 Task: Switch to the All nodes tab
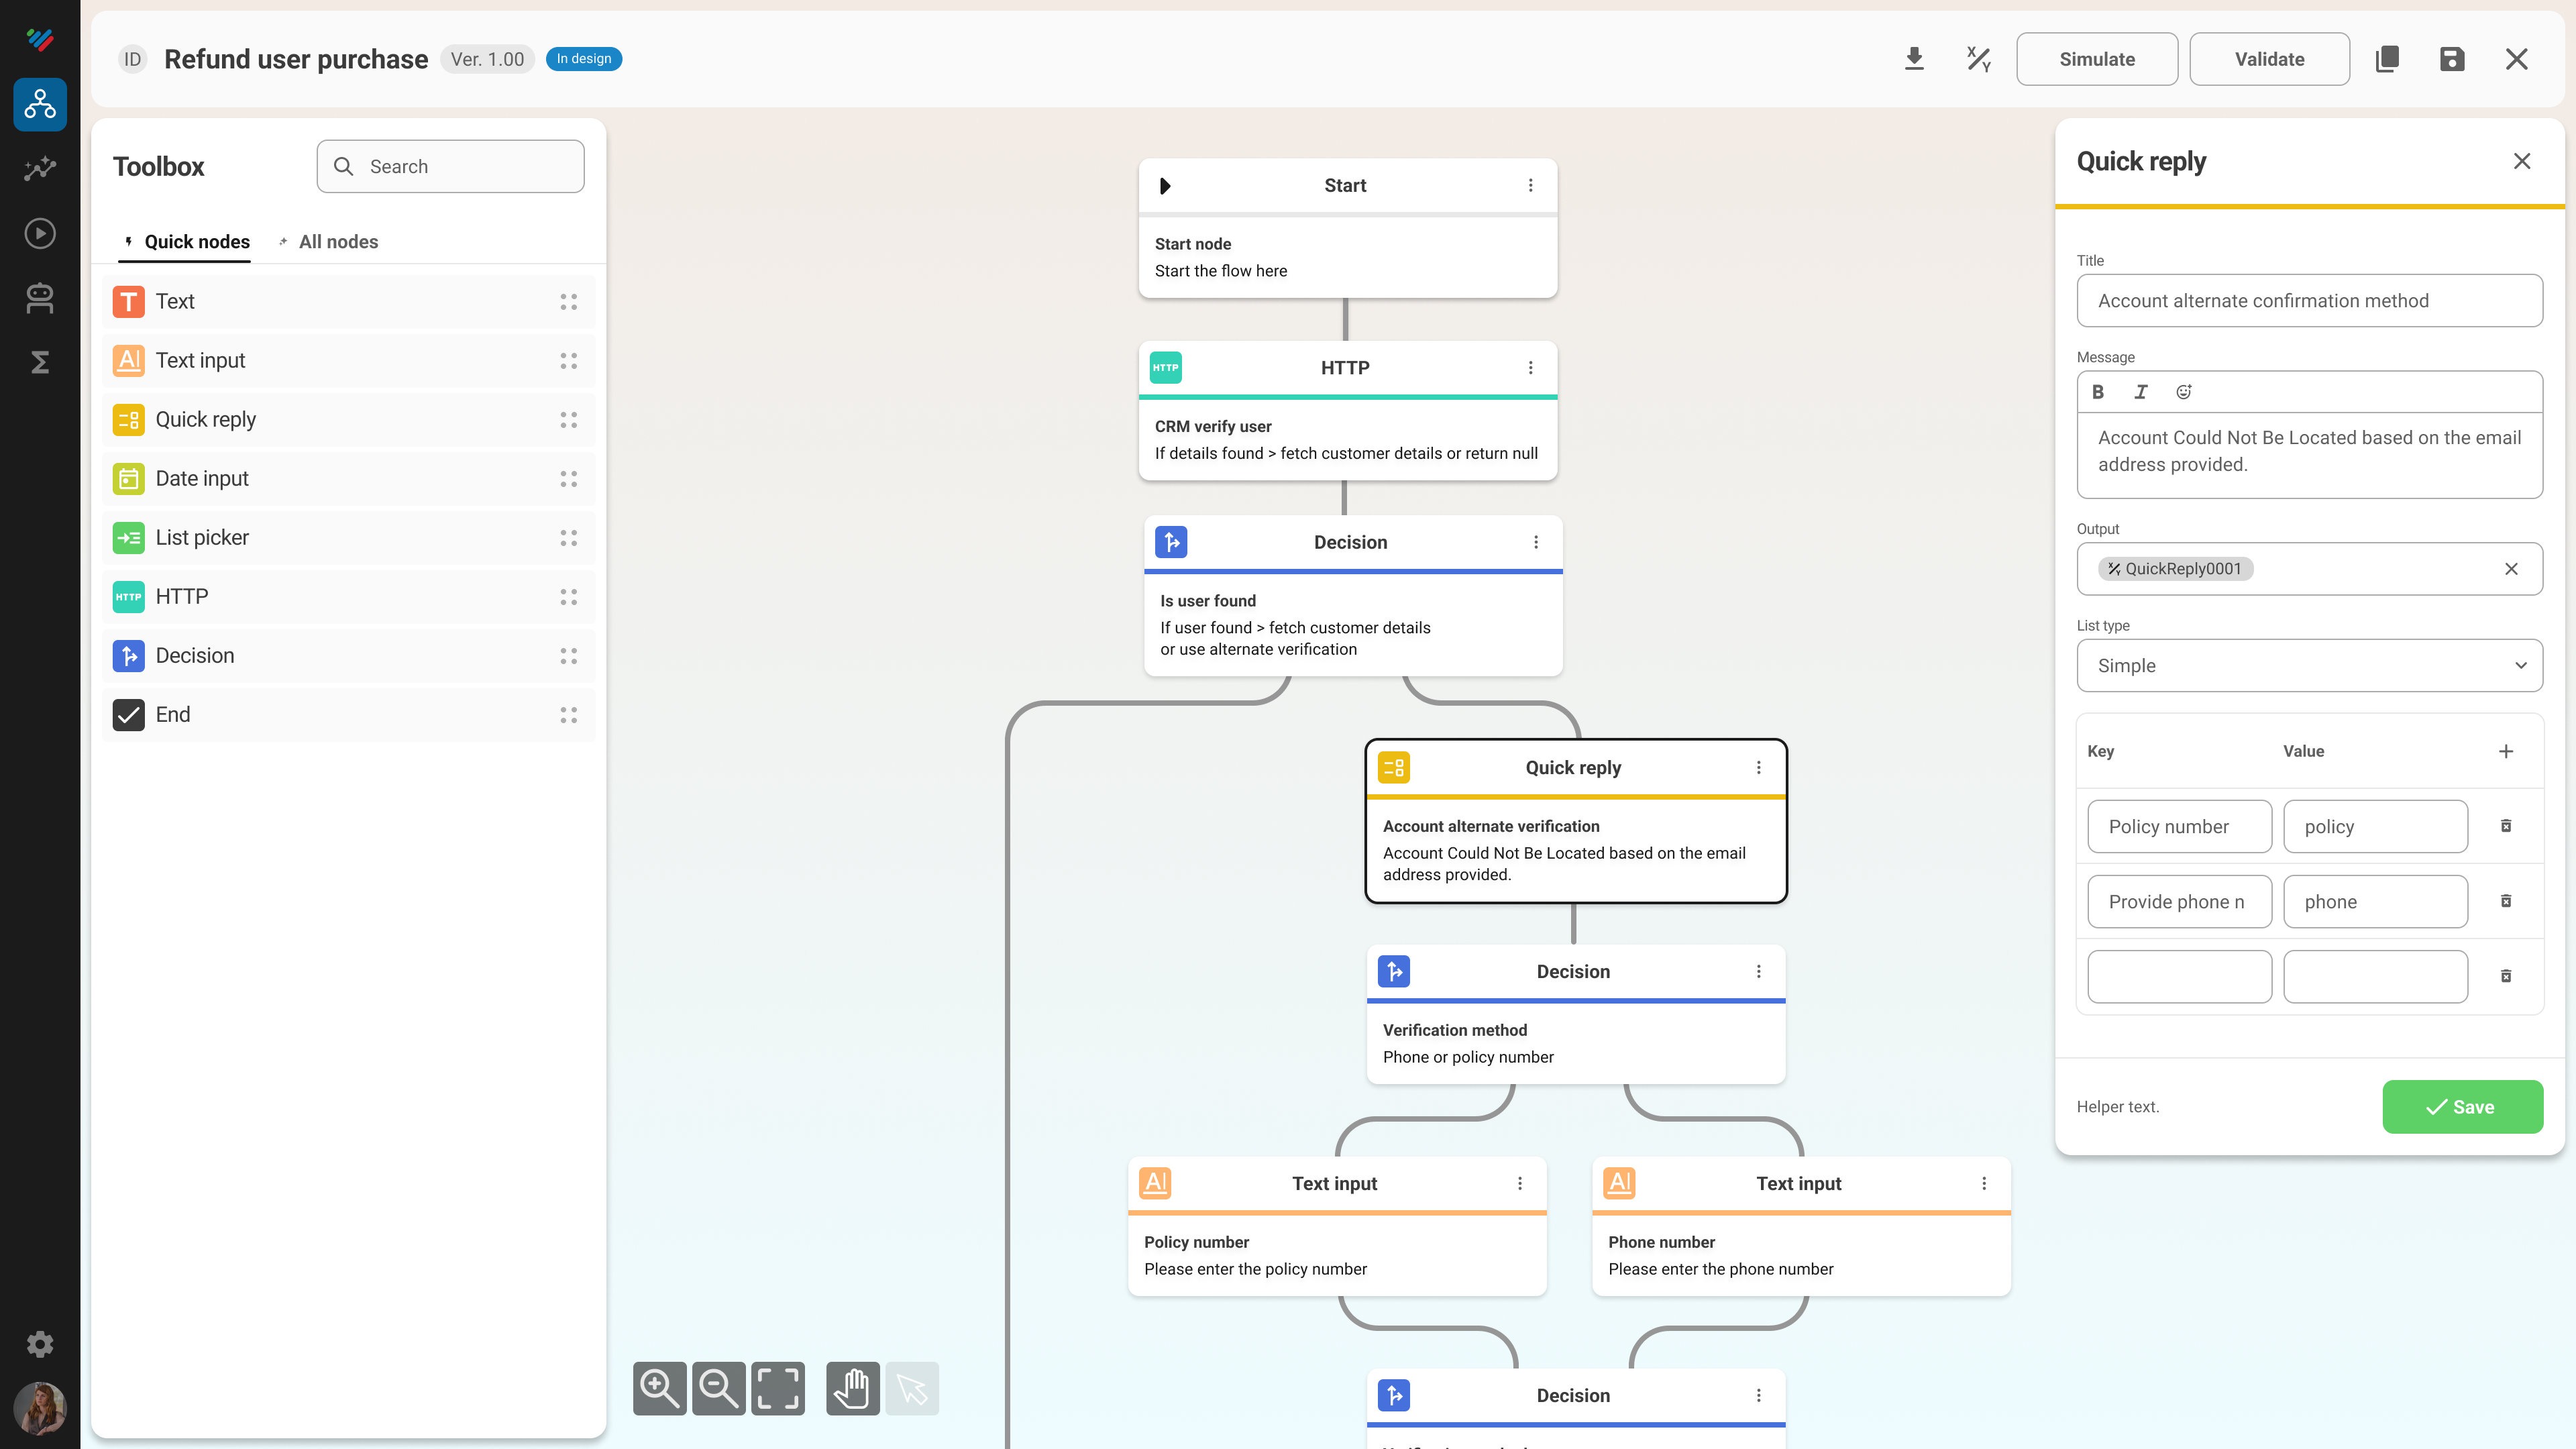click(x=328, y=242)
